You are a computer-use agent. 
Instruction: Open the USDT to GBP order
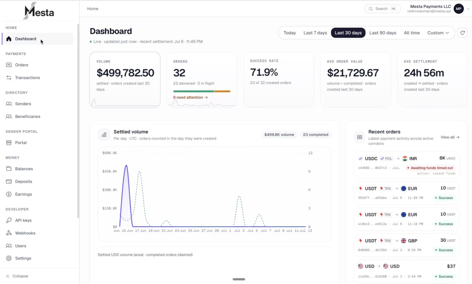coord(407,245)
